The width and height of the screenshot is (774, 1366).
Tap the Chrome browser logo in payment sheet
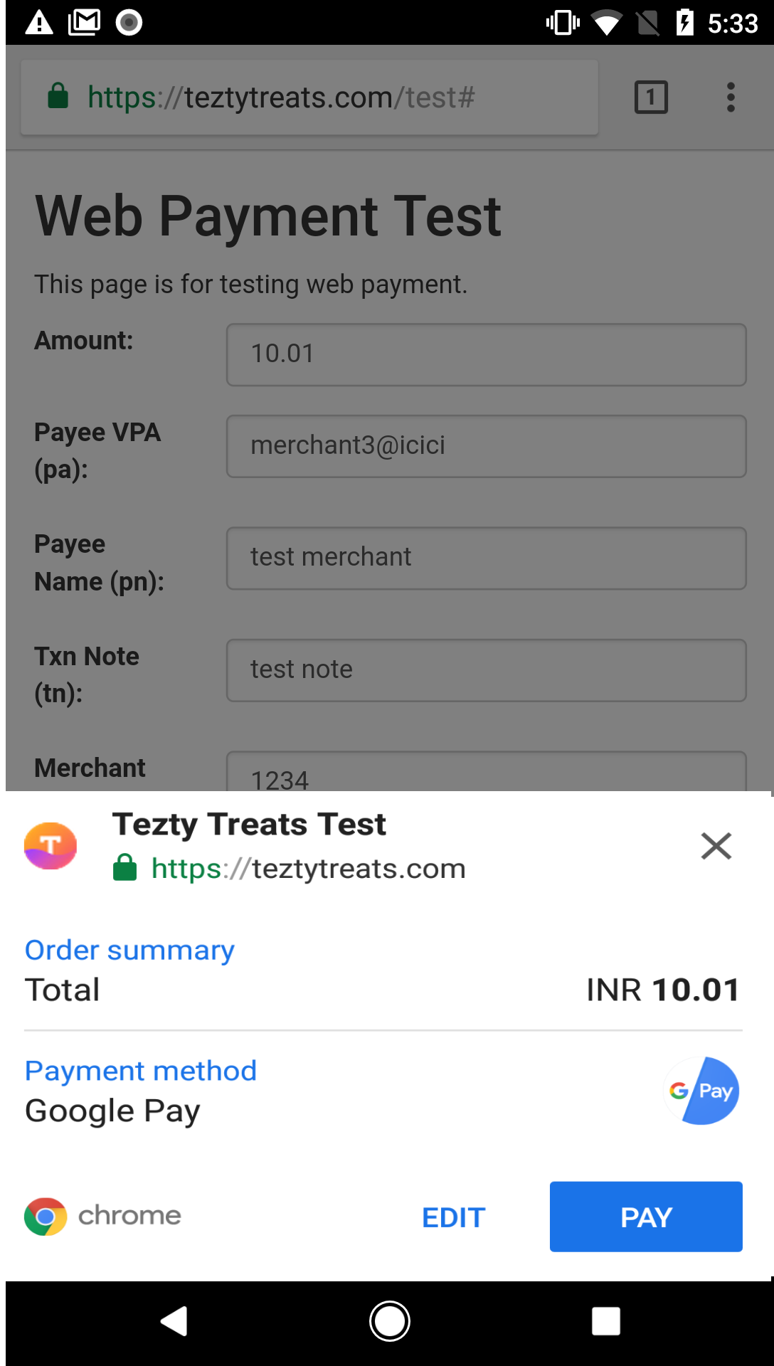(x=46, y=1216)
